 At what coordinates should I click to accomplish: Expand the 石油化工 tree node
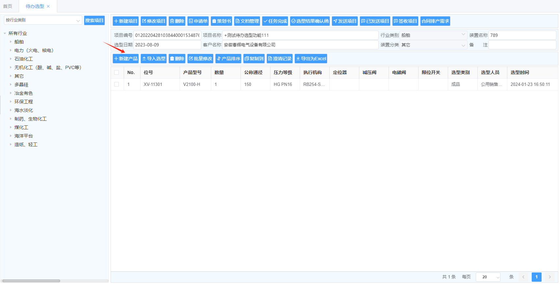[x=11, y=59]
